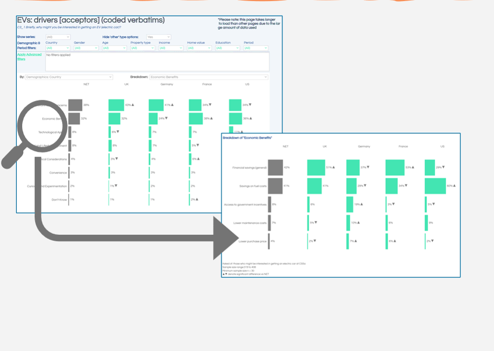
Task: Click the Convenience row label
Action: coord(58,173)
